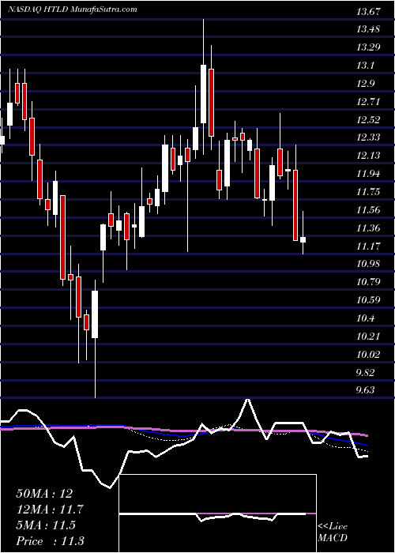Click the 10.79 price axis label
This screenshot has width=395, height=553.
click(368, 282)
